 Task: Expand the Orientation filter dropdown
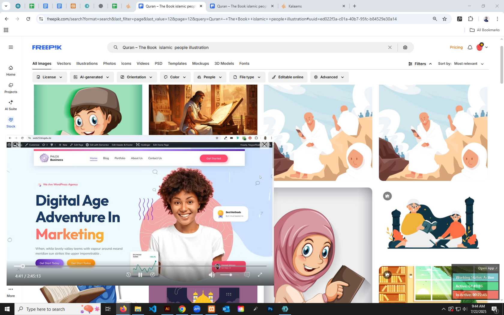[137, 77]
